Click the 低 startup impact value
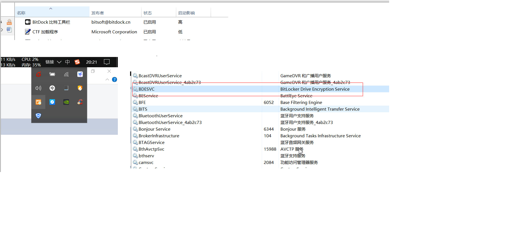This screenshot has width=532, height=229. coord(180,32)
